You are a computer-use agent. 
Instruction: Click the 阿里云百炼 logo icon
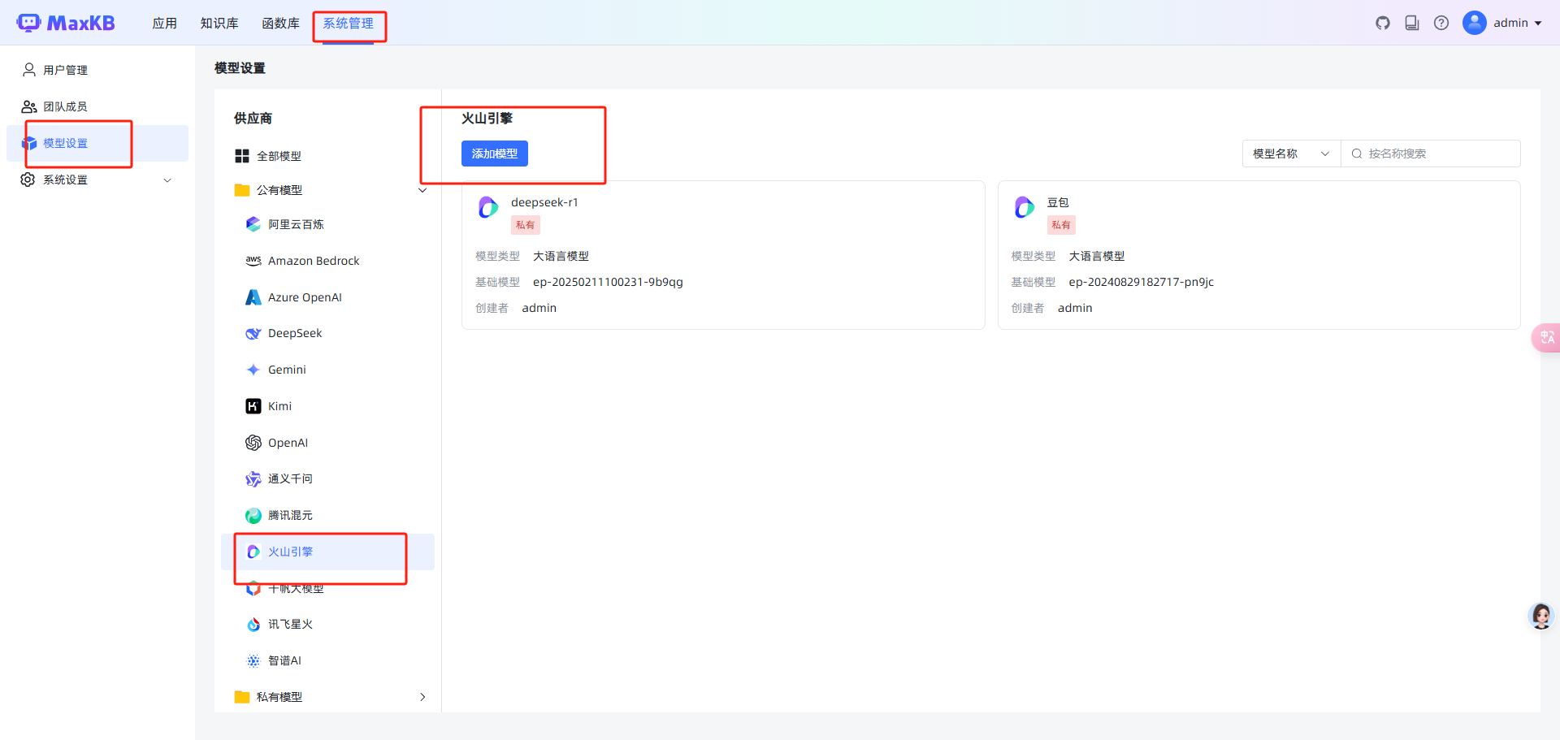(x=253, y=224)
